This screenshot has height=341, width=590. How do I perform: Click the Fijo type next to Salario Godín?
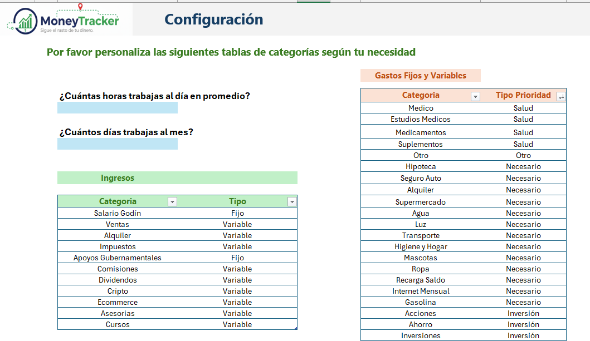(x=237, y=213)
